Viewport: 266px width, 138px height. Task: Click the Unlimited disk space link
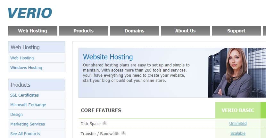[238, 123]
